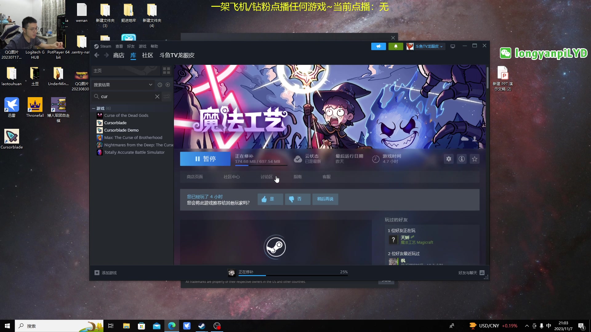This screenshot has width=591, height=332.
Task: Open 斗鱼TV龙眼皮 profile tab
Action: click(x=177, y=55)
